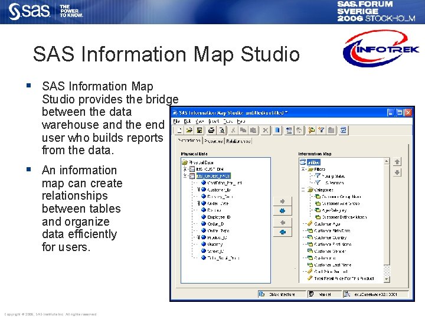Click the Information Map vertical scrollbar thumb

(387, 214)
